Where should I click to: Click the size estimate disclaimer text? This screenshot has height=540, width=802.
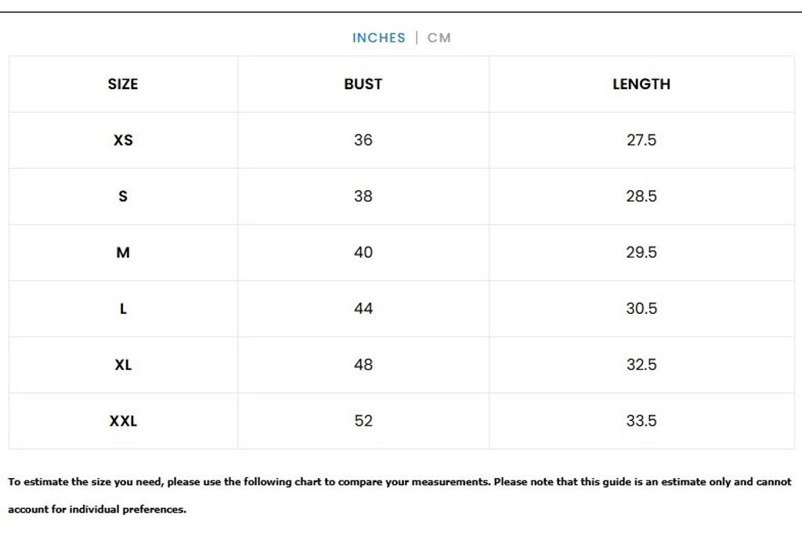(399, 482)
